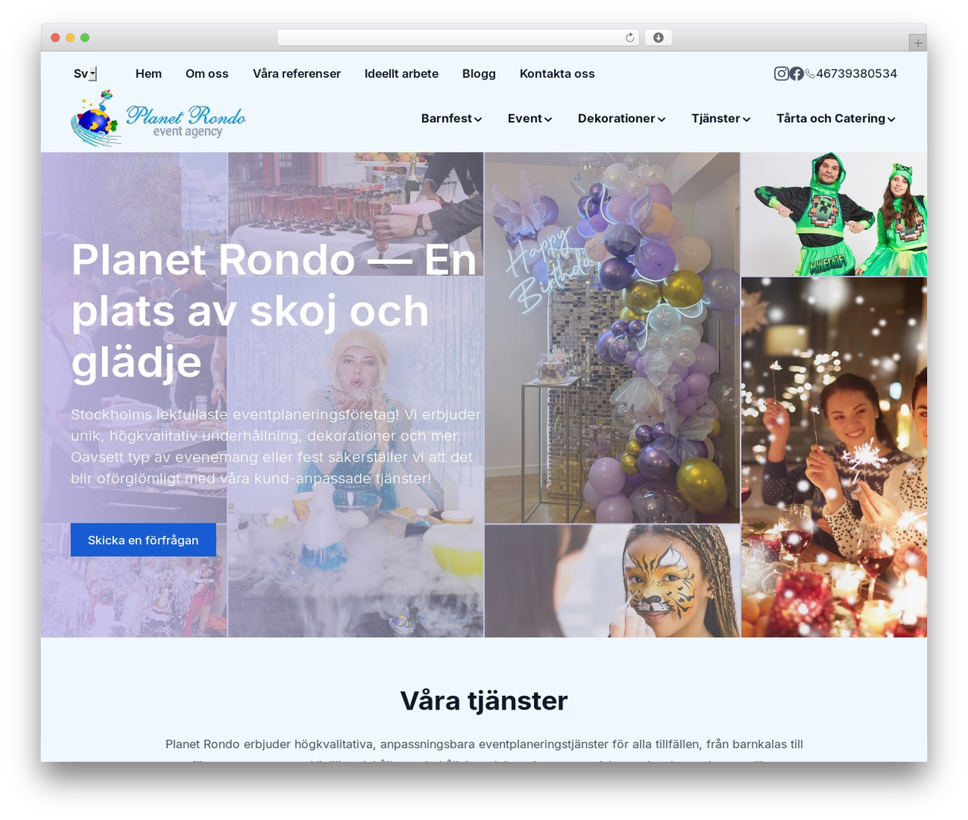Close the browser window red button
Viewport: 968px width, 820px height.
click(55, 38)
